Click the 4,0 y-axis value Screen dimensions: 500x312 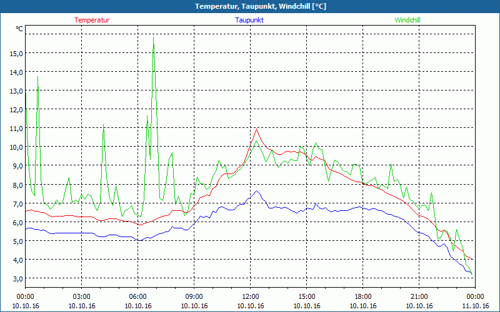[18, 260]
